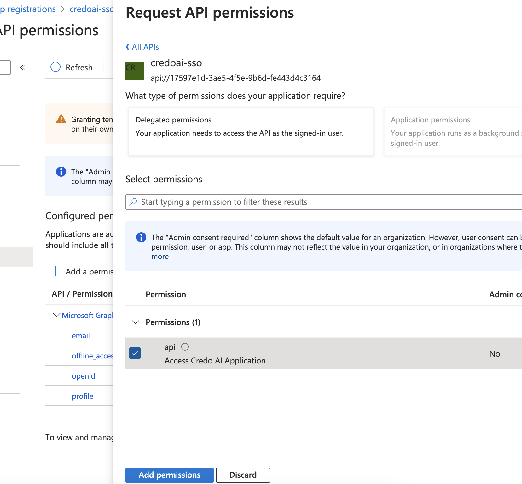Image resolution: width=522 pixels, height=484 pixels.
Task: Click the plus icon for Add a permission
Action: point(55,271)
